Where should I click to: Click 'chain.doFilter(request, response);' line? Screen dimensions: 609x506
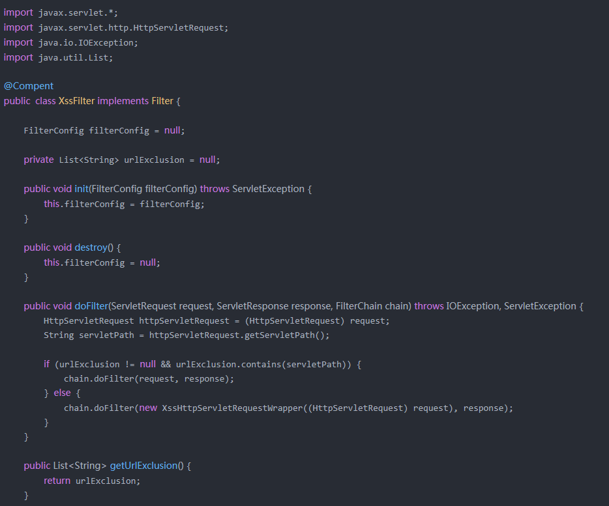[149, 379]
